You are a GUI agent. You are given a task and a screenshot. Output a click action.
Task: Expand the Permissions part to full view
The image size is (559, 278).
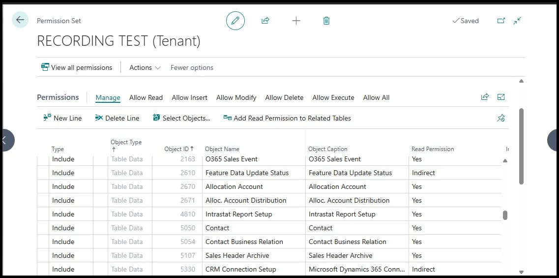pyautogui.click(x=501, y=97)
